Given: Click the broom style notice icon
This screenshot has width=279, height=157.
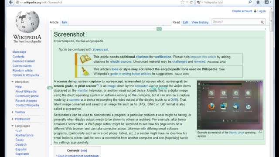Looking at the screenshot, I should (x=85, y=71).
